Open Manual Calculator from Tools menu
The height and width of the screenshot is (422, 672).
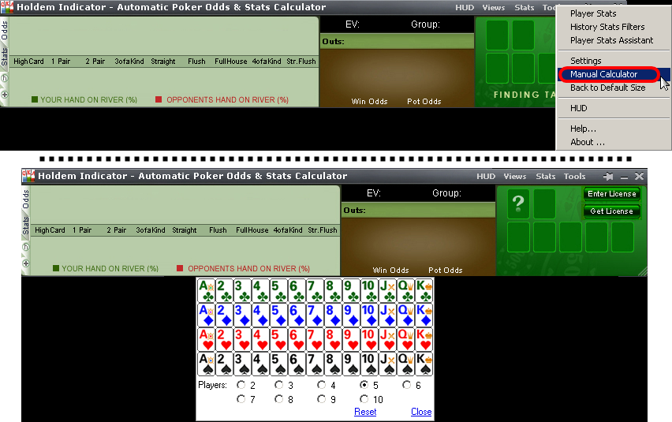[603, 74]
